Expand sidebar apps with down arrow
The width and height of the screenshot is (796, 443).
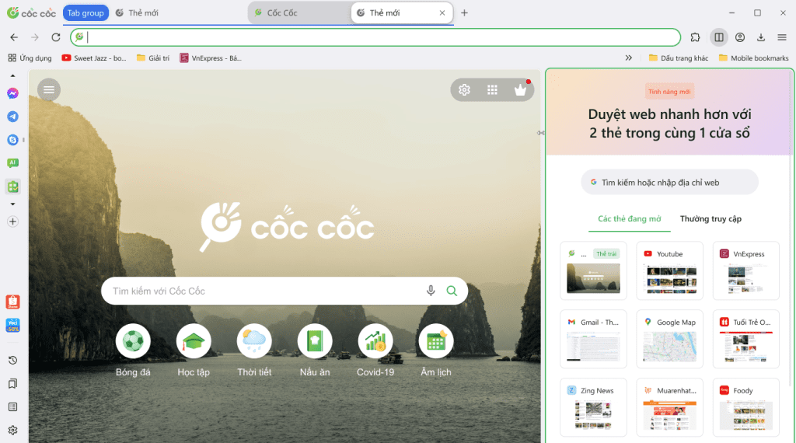(12, 204)
